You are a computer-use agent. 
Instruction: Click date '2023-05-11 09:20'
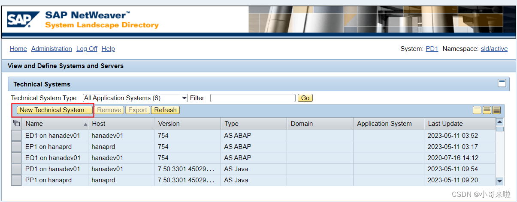click(453, 180)
